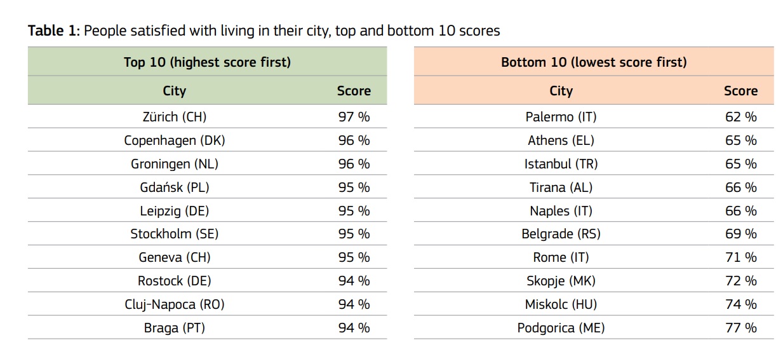Click the City column header in green table

[175, 91]
